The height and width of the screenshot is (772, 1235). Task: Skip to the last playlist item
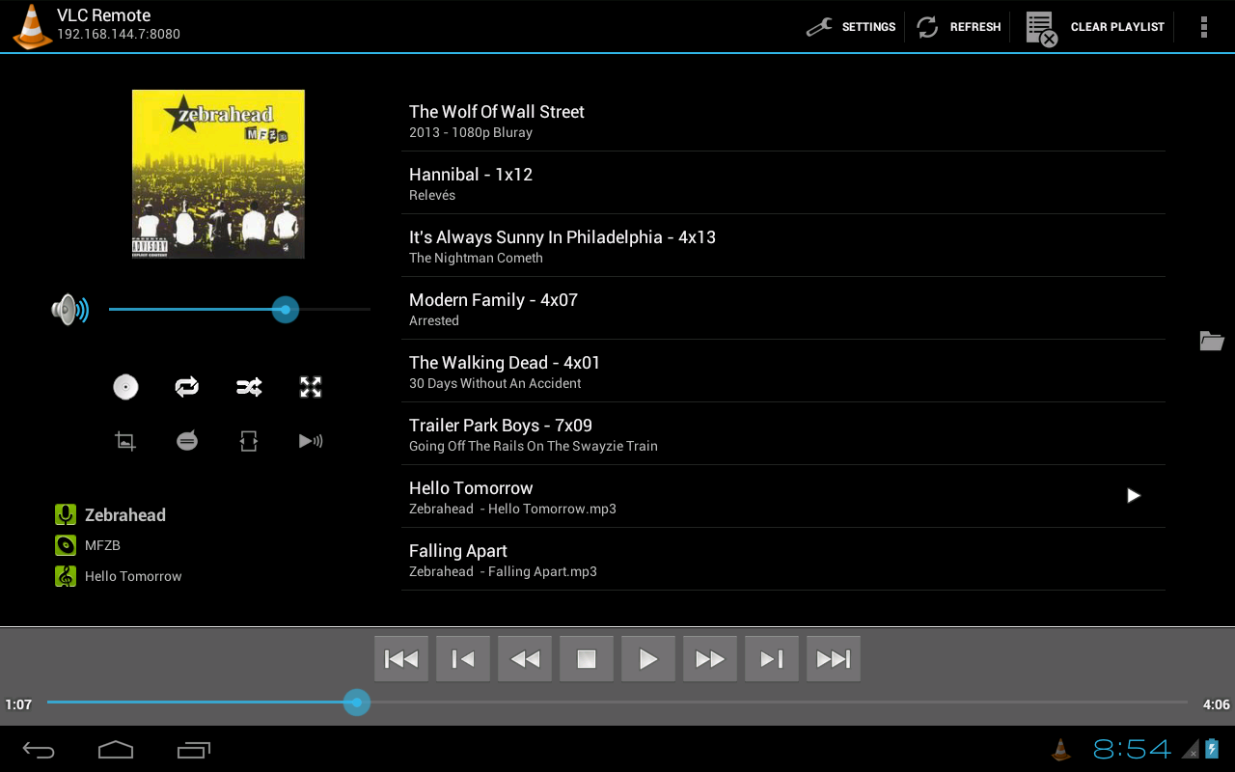(x=834, y=659)
